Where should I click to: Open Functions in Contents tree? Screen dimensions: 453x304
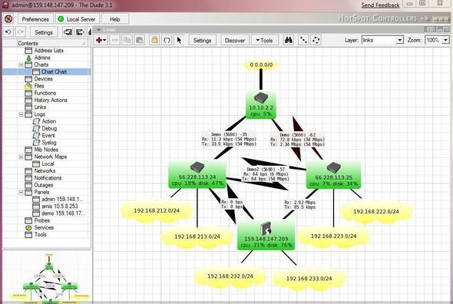click(45, 93)
